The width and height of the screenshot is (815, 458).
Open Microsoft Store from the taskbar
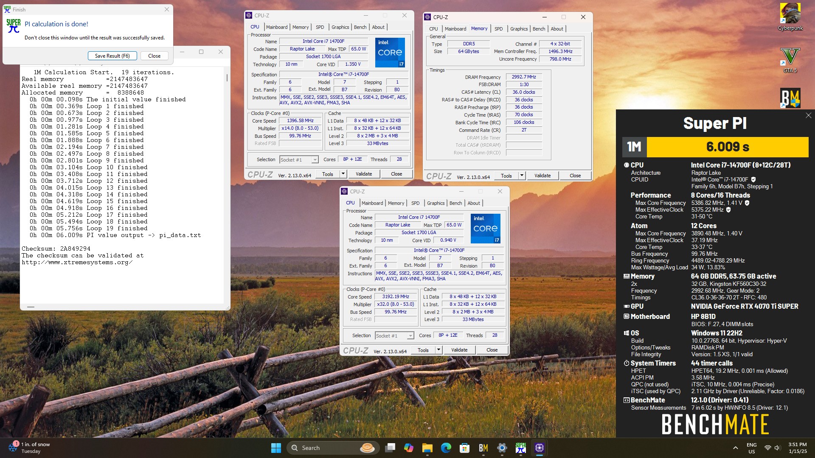pyautogui.click(x=464, y=448)
